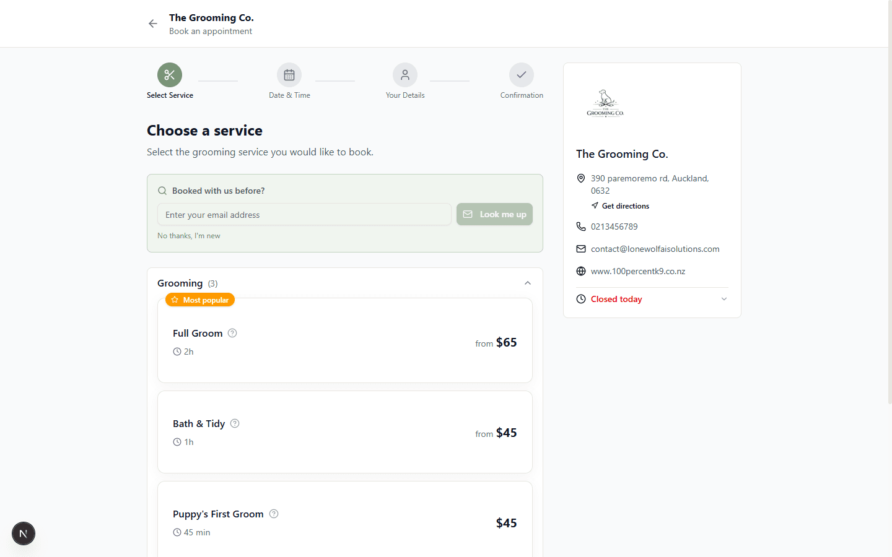Viewport: 892px width, 557px height.
Task: Click The Grooming Co. logo thumbnail
Action: [605, 103]
